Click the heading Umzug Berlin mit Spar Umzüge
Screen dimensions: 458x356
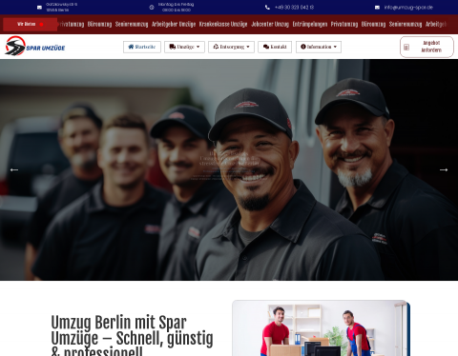tap(132, 335)
